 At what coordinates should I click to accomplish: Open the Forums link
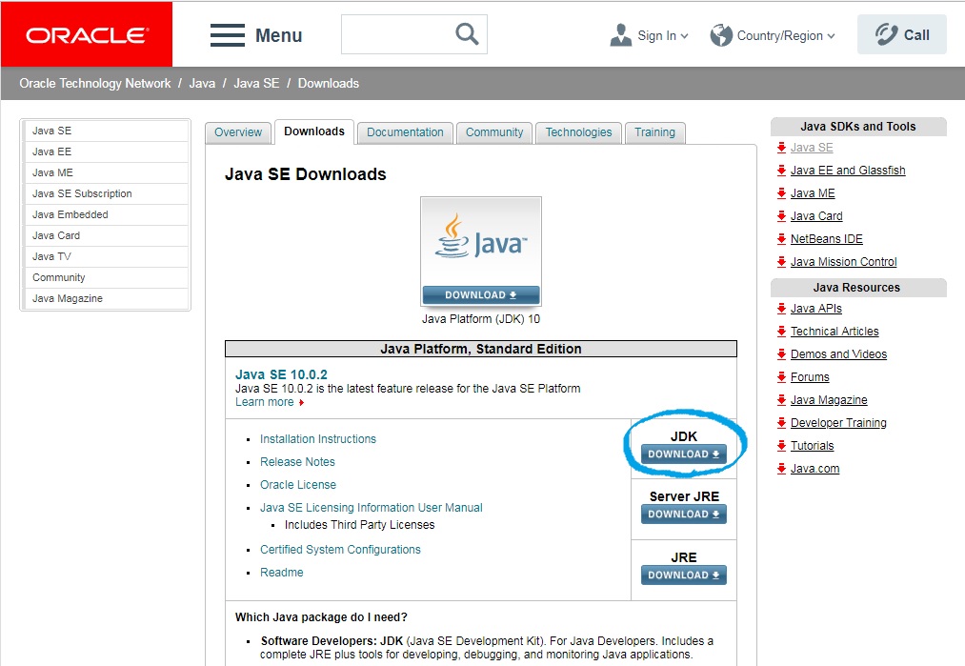[810, 376]
